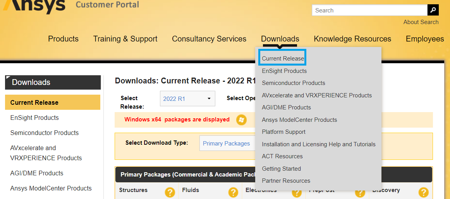450x199 pixels.
Task: Click the search magnifier icon button
Action: point(433,10)
